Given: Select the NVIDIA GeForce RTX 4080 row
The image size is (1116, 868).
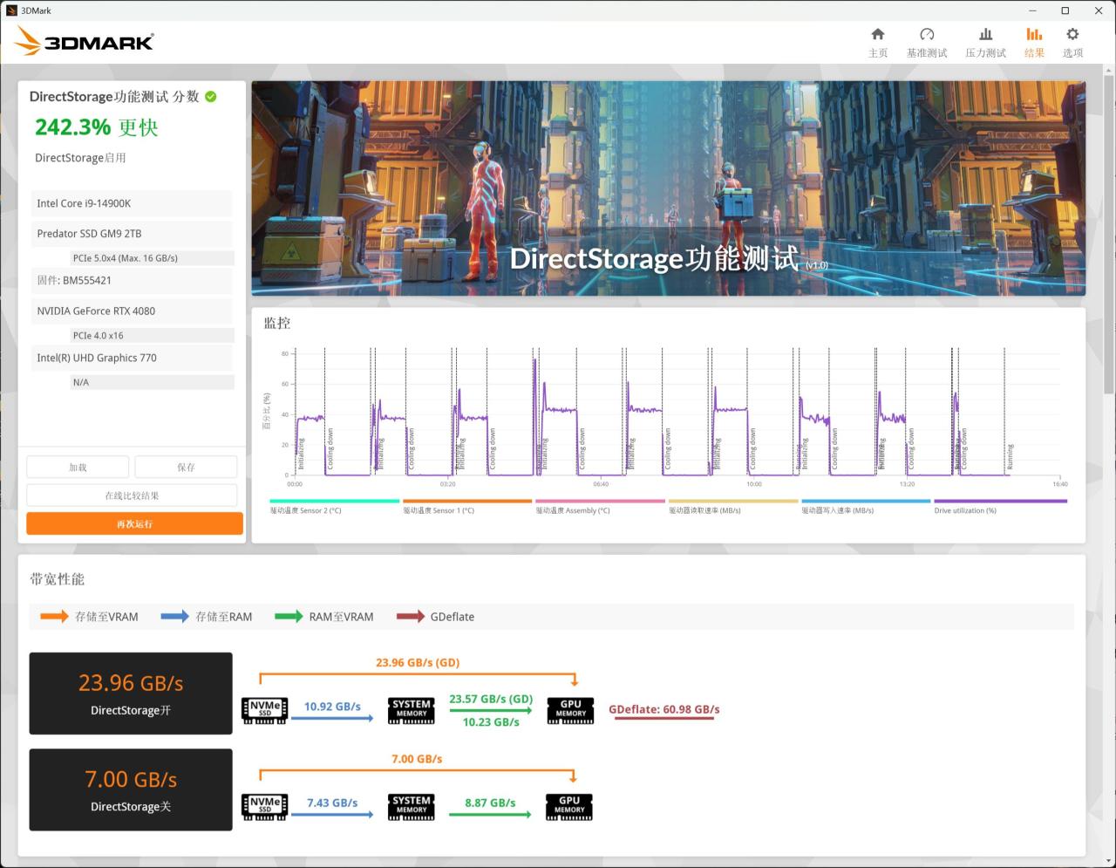Looking at the screenshot, I should click(x=132, y=311).
